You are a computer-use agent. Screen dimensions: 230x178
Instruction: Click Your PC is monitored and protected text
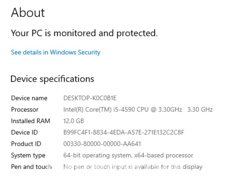tap(84, 33)
